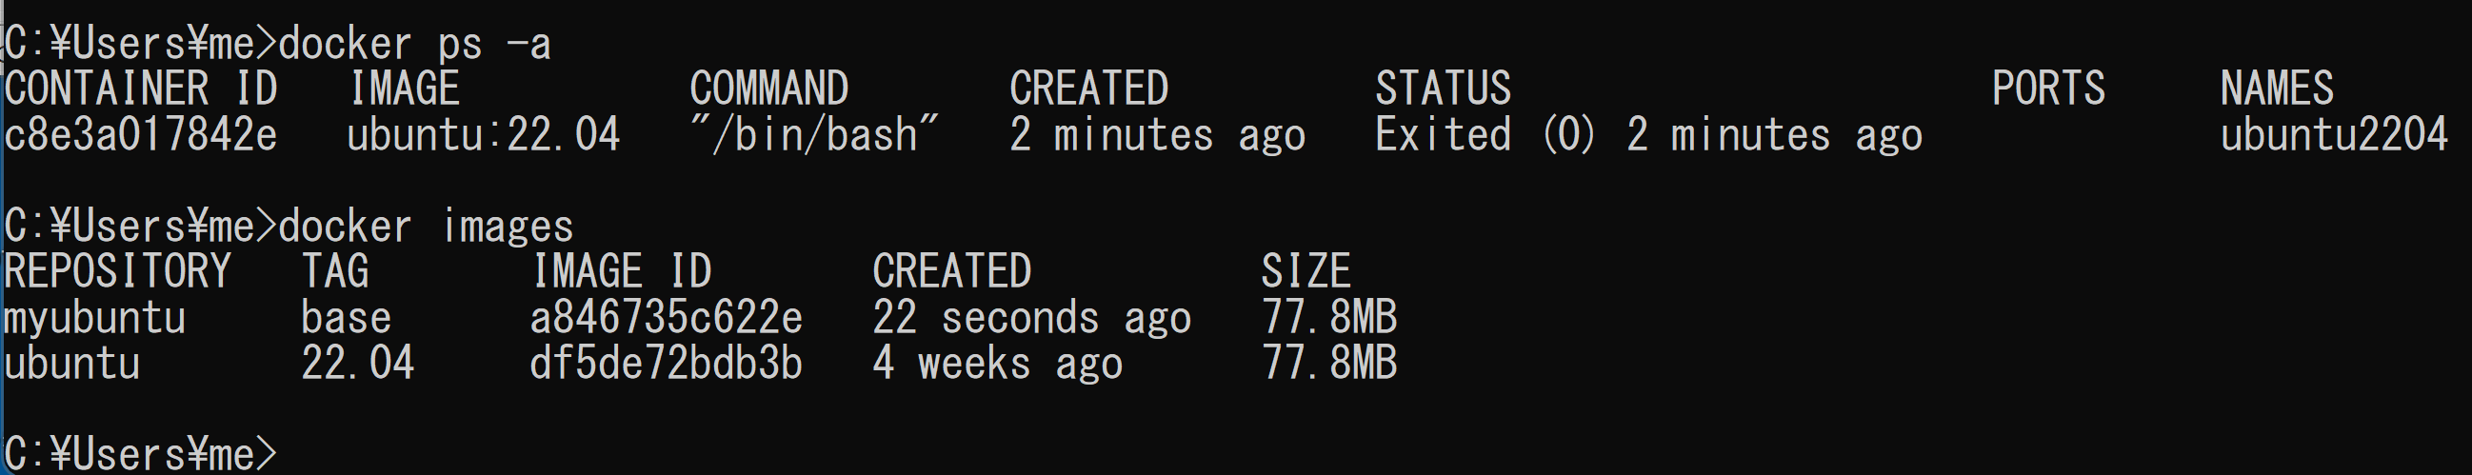Click the container name ubuntu2204
2472x475 pixels.
(2334, 134)
